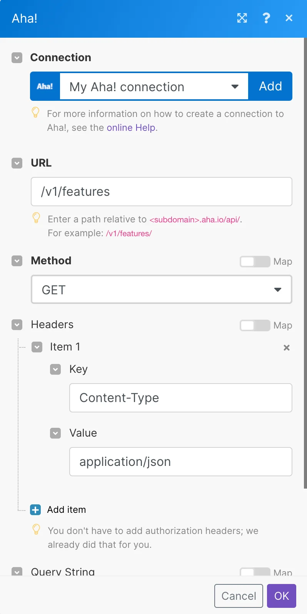The width and height of the screenshot is (307, 614).
Task: Open the My Aha! connection dropdown
Action: point(154,87)
